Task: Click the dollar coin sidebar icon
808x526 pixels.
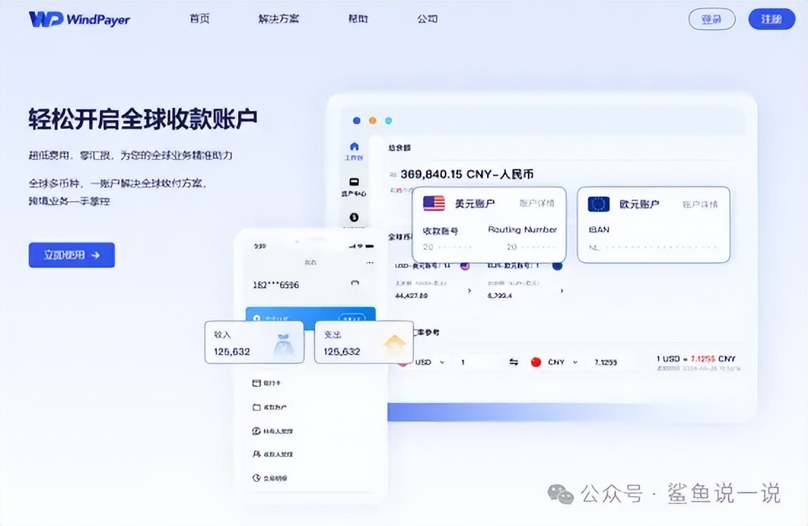Action: 354,217
